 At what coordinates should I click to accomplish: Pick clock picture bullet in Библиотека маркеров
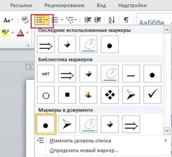110,74
